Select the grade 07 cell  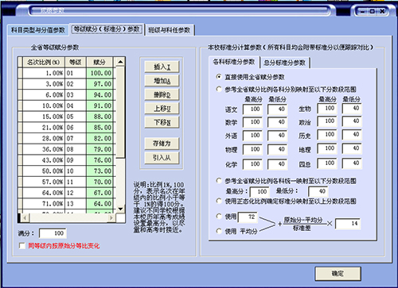[76, 138]
